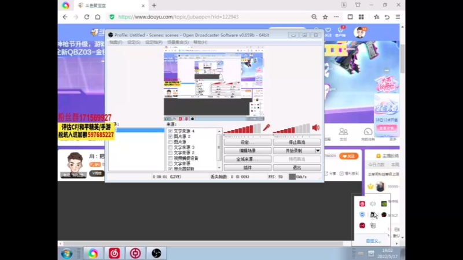Image resolution: width=463 pixels, height=260 pixels.
Task: Click the 客户端 icon in Douyu header
Action: pos(340,32)
